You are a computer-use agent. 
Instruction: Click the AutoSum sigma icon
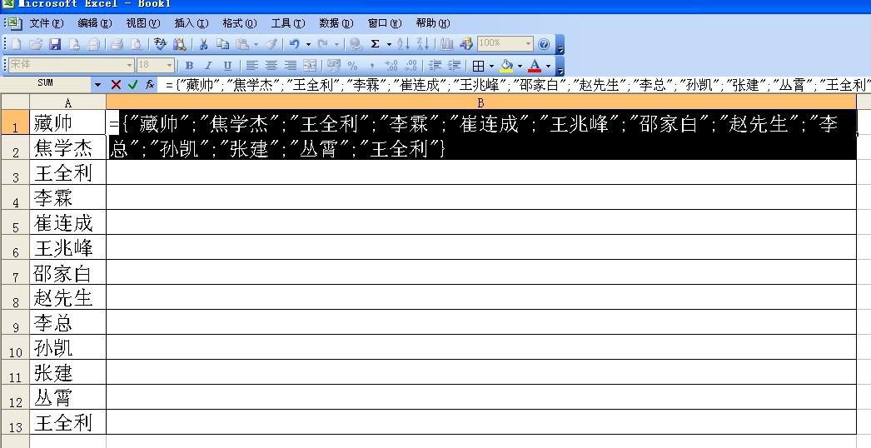[x=375, y=44]
